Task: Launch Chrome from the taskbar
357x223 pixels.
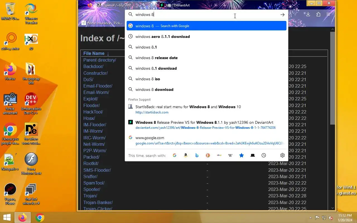Action: 40,217
